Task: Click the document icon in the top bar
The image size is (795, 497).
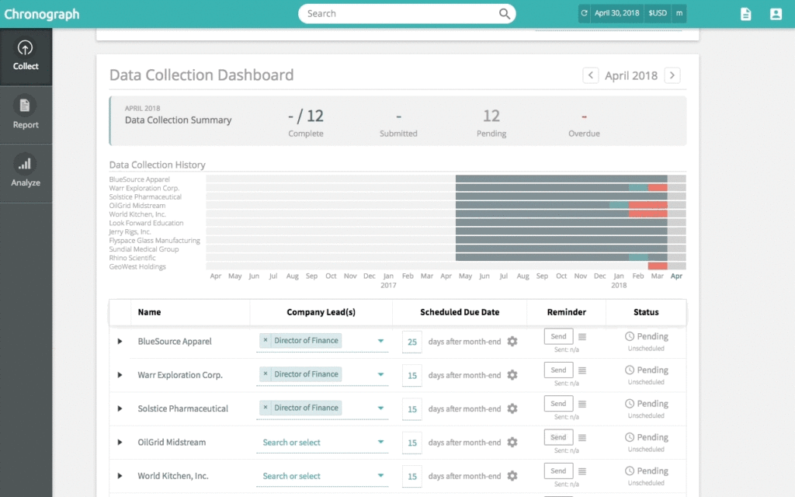Action: pos(745,13)
